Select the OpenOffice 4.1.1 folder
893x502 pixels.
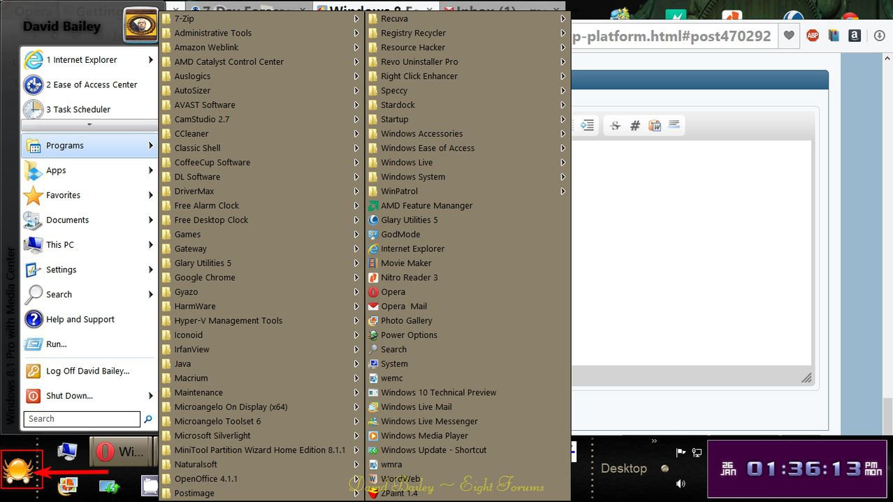pos(261,478)
